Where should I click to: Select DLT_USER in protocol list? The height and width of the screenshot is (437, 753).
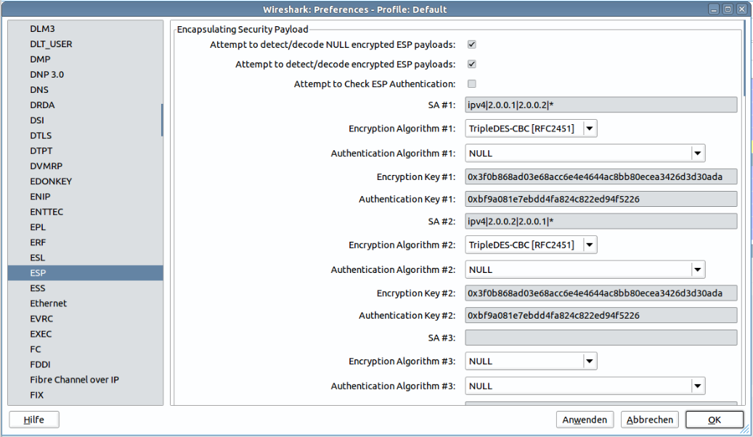coord(85,44)
